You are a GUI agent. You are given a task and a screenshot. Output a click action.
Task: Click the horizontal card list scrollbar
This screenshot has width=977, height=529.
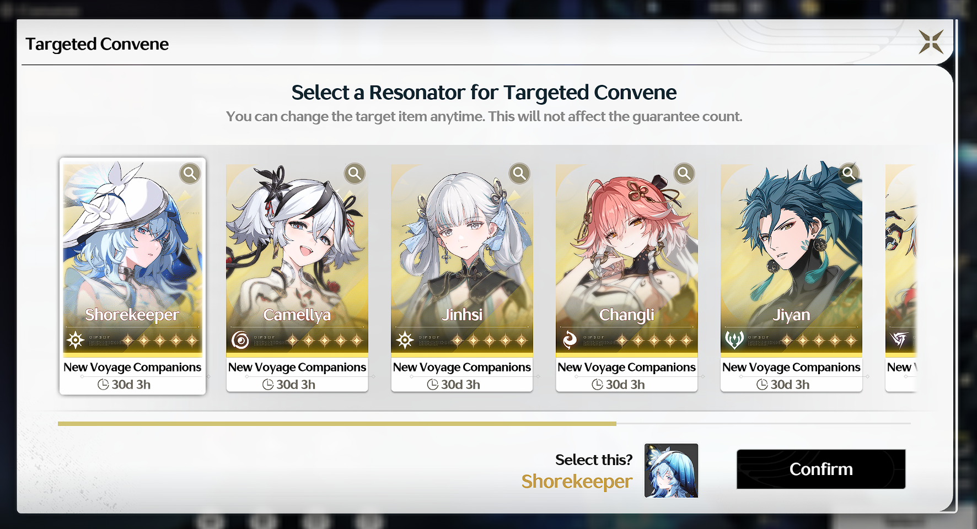(484, 424)
